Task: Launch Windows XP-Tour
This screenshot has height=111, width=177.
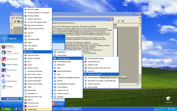Action: pos(68,90)
